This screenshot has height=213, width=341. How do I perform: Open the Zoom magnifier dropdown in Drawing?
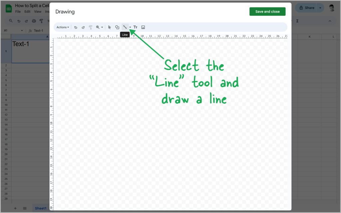pyautogui.click(x=99, y=27)
